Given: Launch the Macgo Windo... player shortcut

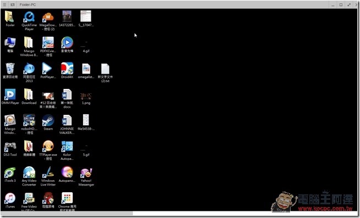Looking at the screenshot, I should point(10,120).
